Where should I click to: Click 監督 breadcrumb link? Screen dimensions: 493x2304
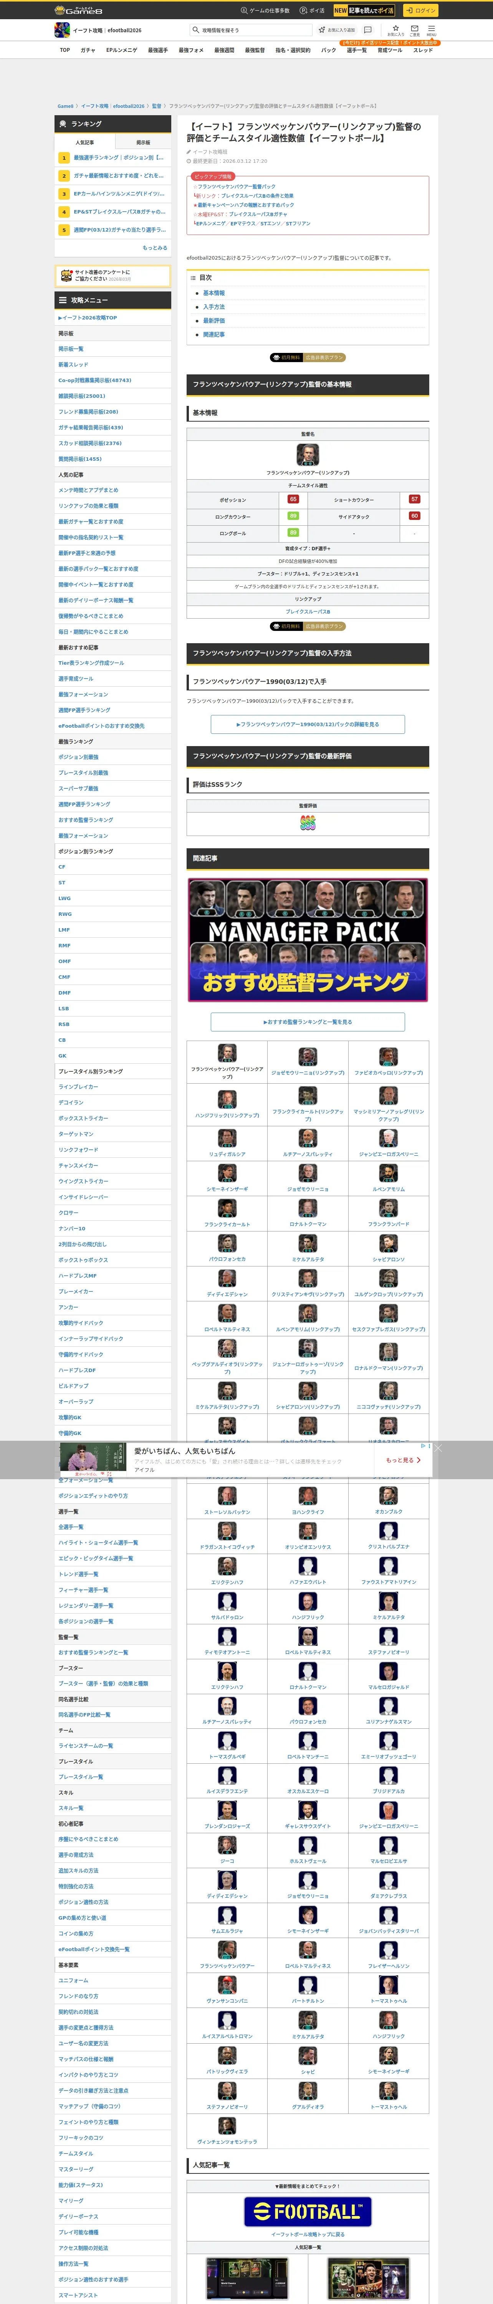coord(157,106)
